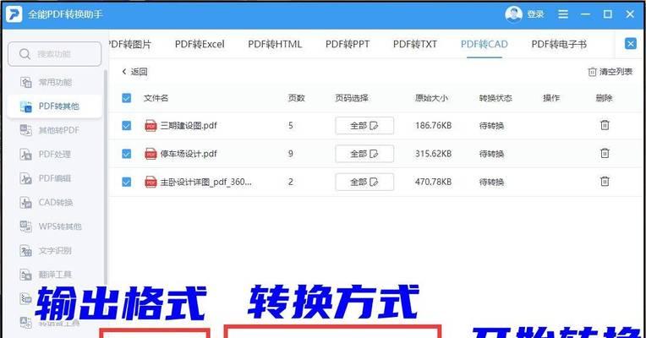Click the 470.78KB size cell
This screenshot has height=338, width=646.
pyautogui.click(x=434, y=182)
